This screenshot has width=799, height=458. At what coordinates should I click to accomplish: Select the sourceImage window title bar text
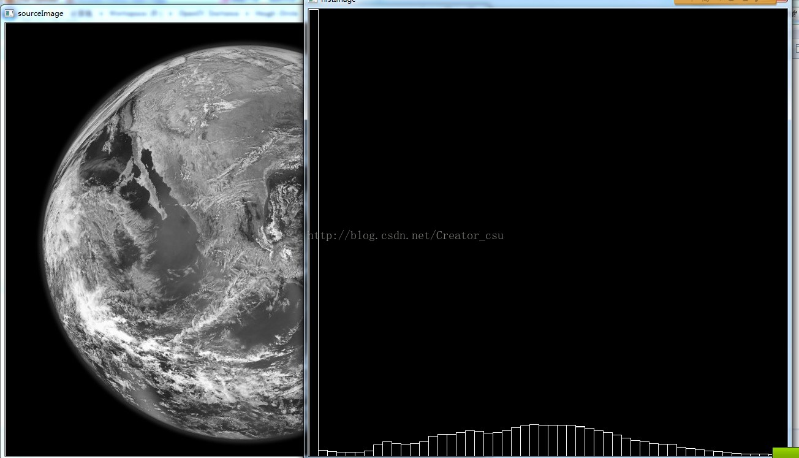(x=40, y=13)
